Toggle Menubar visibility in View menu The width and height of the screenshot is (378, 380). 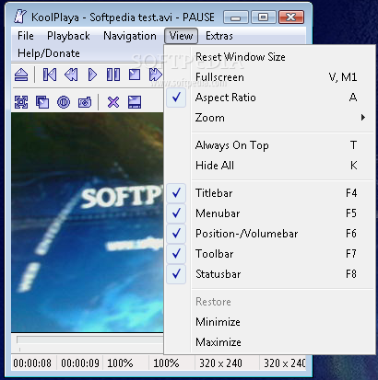[270, 213]
